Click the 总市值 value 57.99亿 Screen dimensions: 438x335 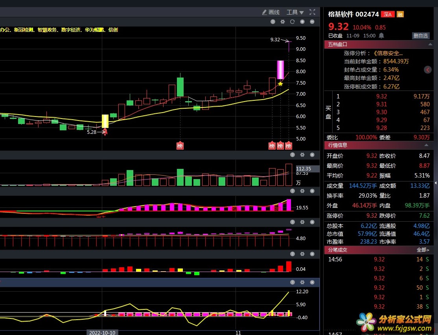pyautogui.click(x=367, y=234)
